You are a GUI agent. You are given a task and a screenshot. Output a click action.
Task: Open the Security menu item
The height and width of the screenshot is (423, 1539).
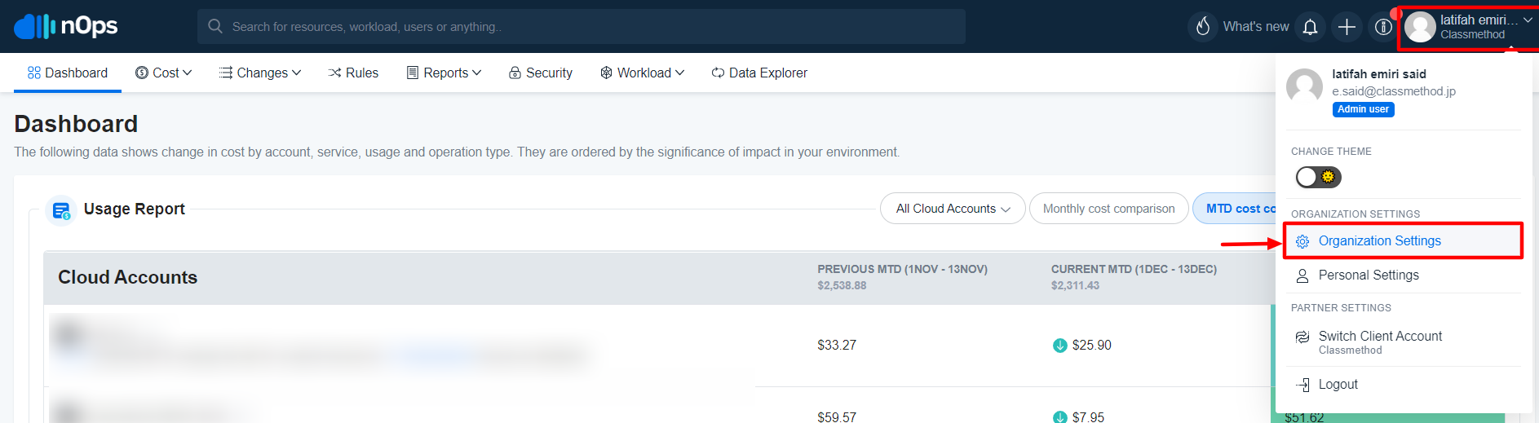[x=540, y=73]
